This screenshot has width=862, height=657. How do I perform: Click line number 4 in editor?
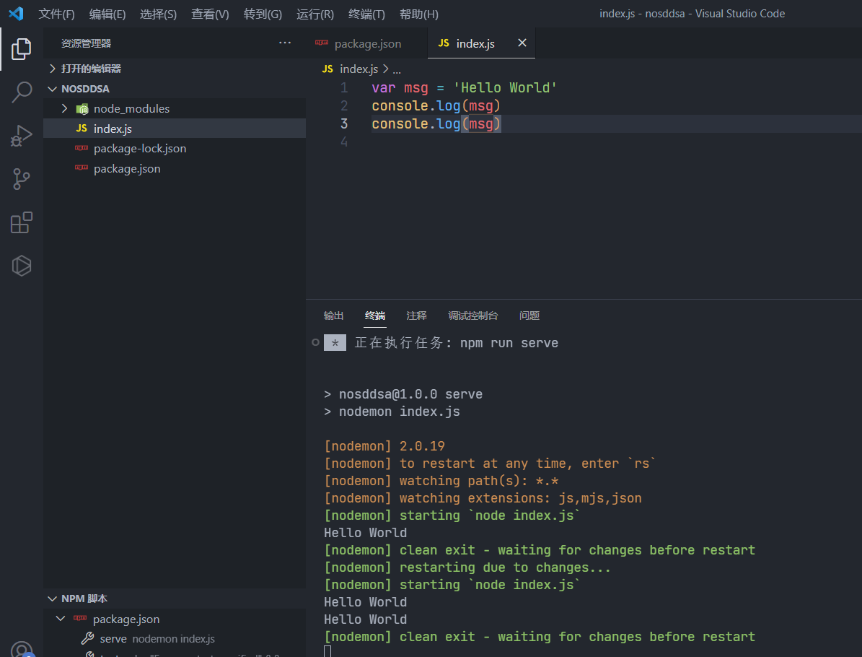344,142
